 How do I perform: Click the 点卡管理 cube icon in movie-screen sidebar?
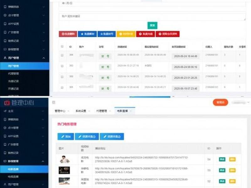pos(5,128)
